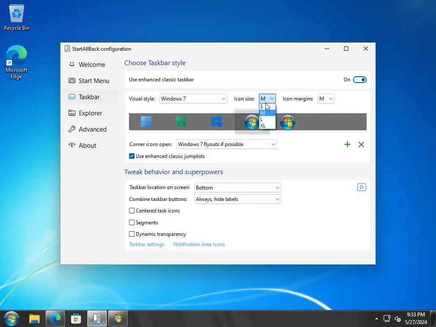Go to the Advanced settings page
Screen dimensions: 436x327
click(88, 129)
